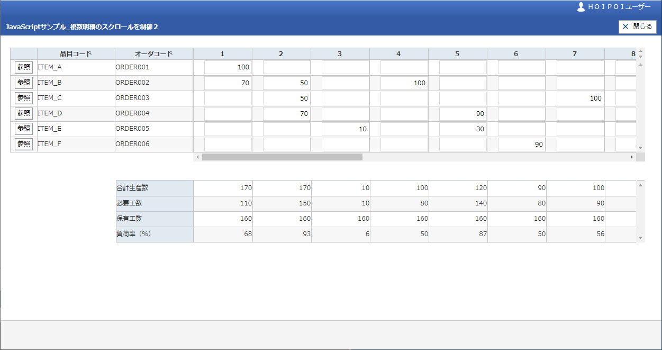Click the ITEM_E column 3 field containing 10

point(346,129)
